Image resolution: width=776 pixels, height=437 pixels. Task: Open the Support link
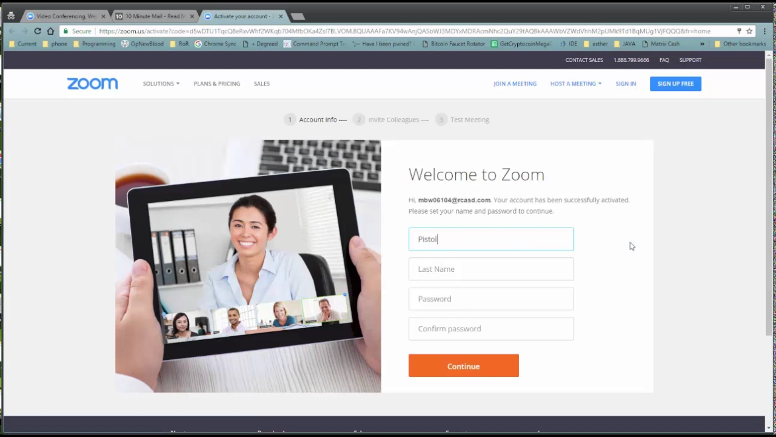[691, 60]
